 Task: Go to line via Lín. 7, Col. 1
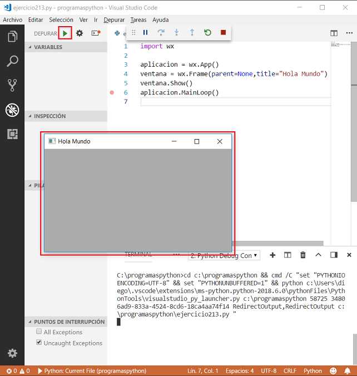point(203,371)
